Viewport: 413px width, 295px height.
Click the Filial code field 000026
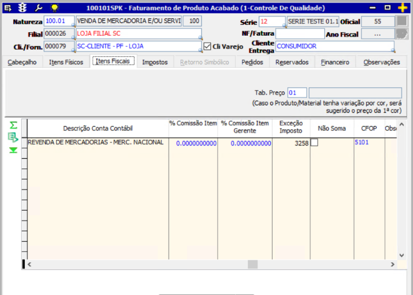point(59,34)
